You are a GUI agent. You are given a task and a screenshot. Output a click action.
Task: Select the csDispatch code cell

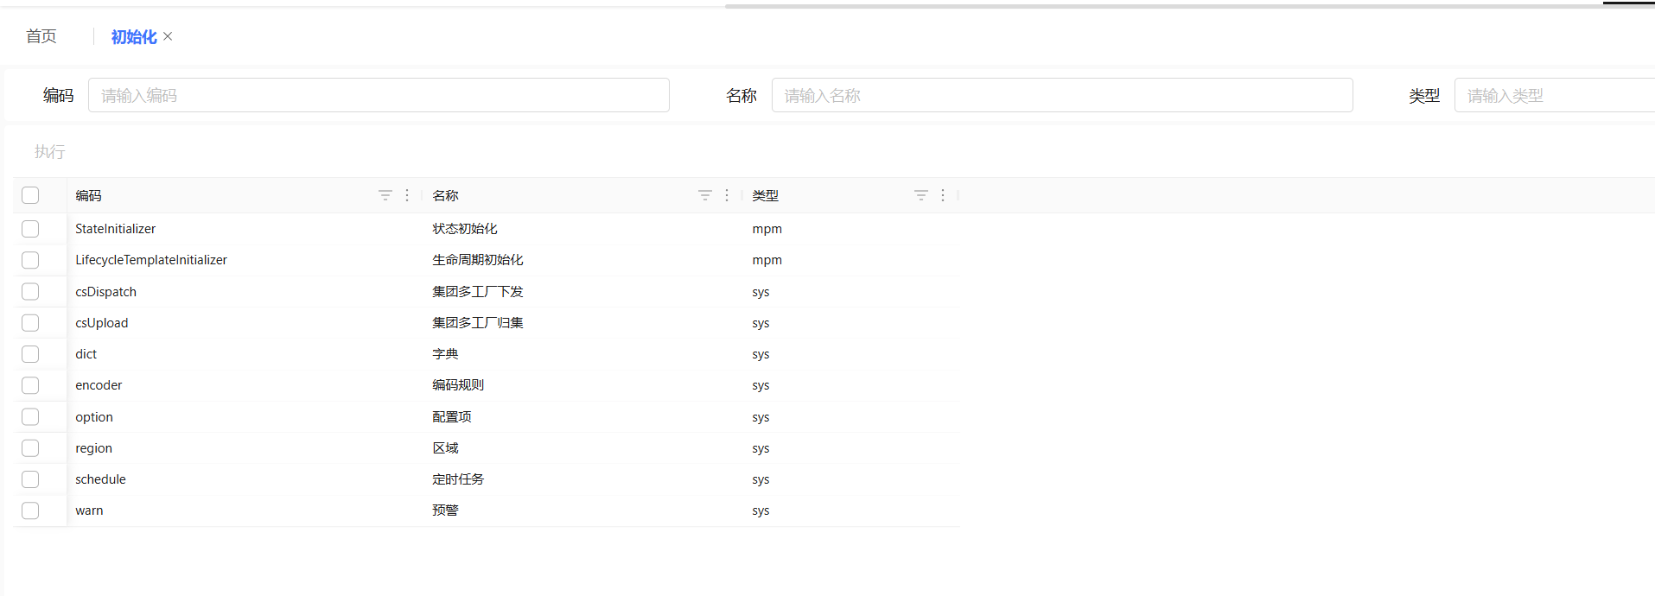click(105, 292)
